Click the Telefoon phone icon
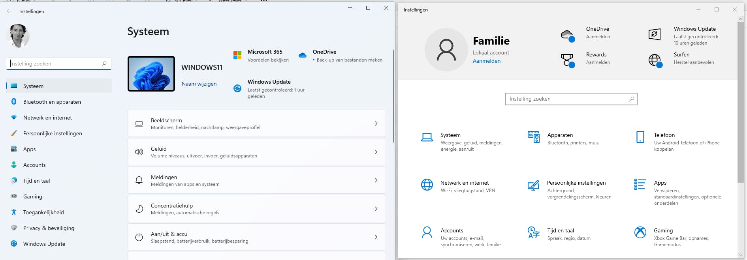 click(640, 137)
